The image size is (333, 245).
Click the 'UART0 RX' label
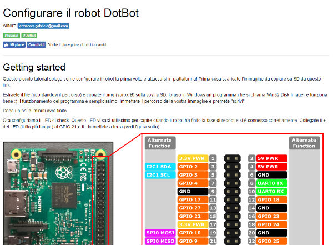click(272, 192)
